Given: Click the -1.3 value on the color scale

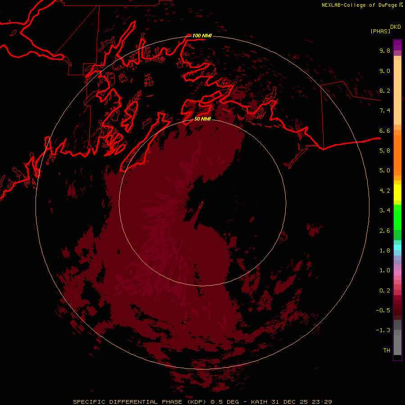Looking at the screenshot, I should 383,330.
